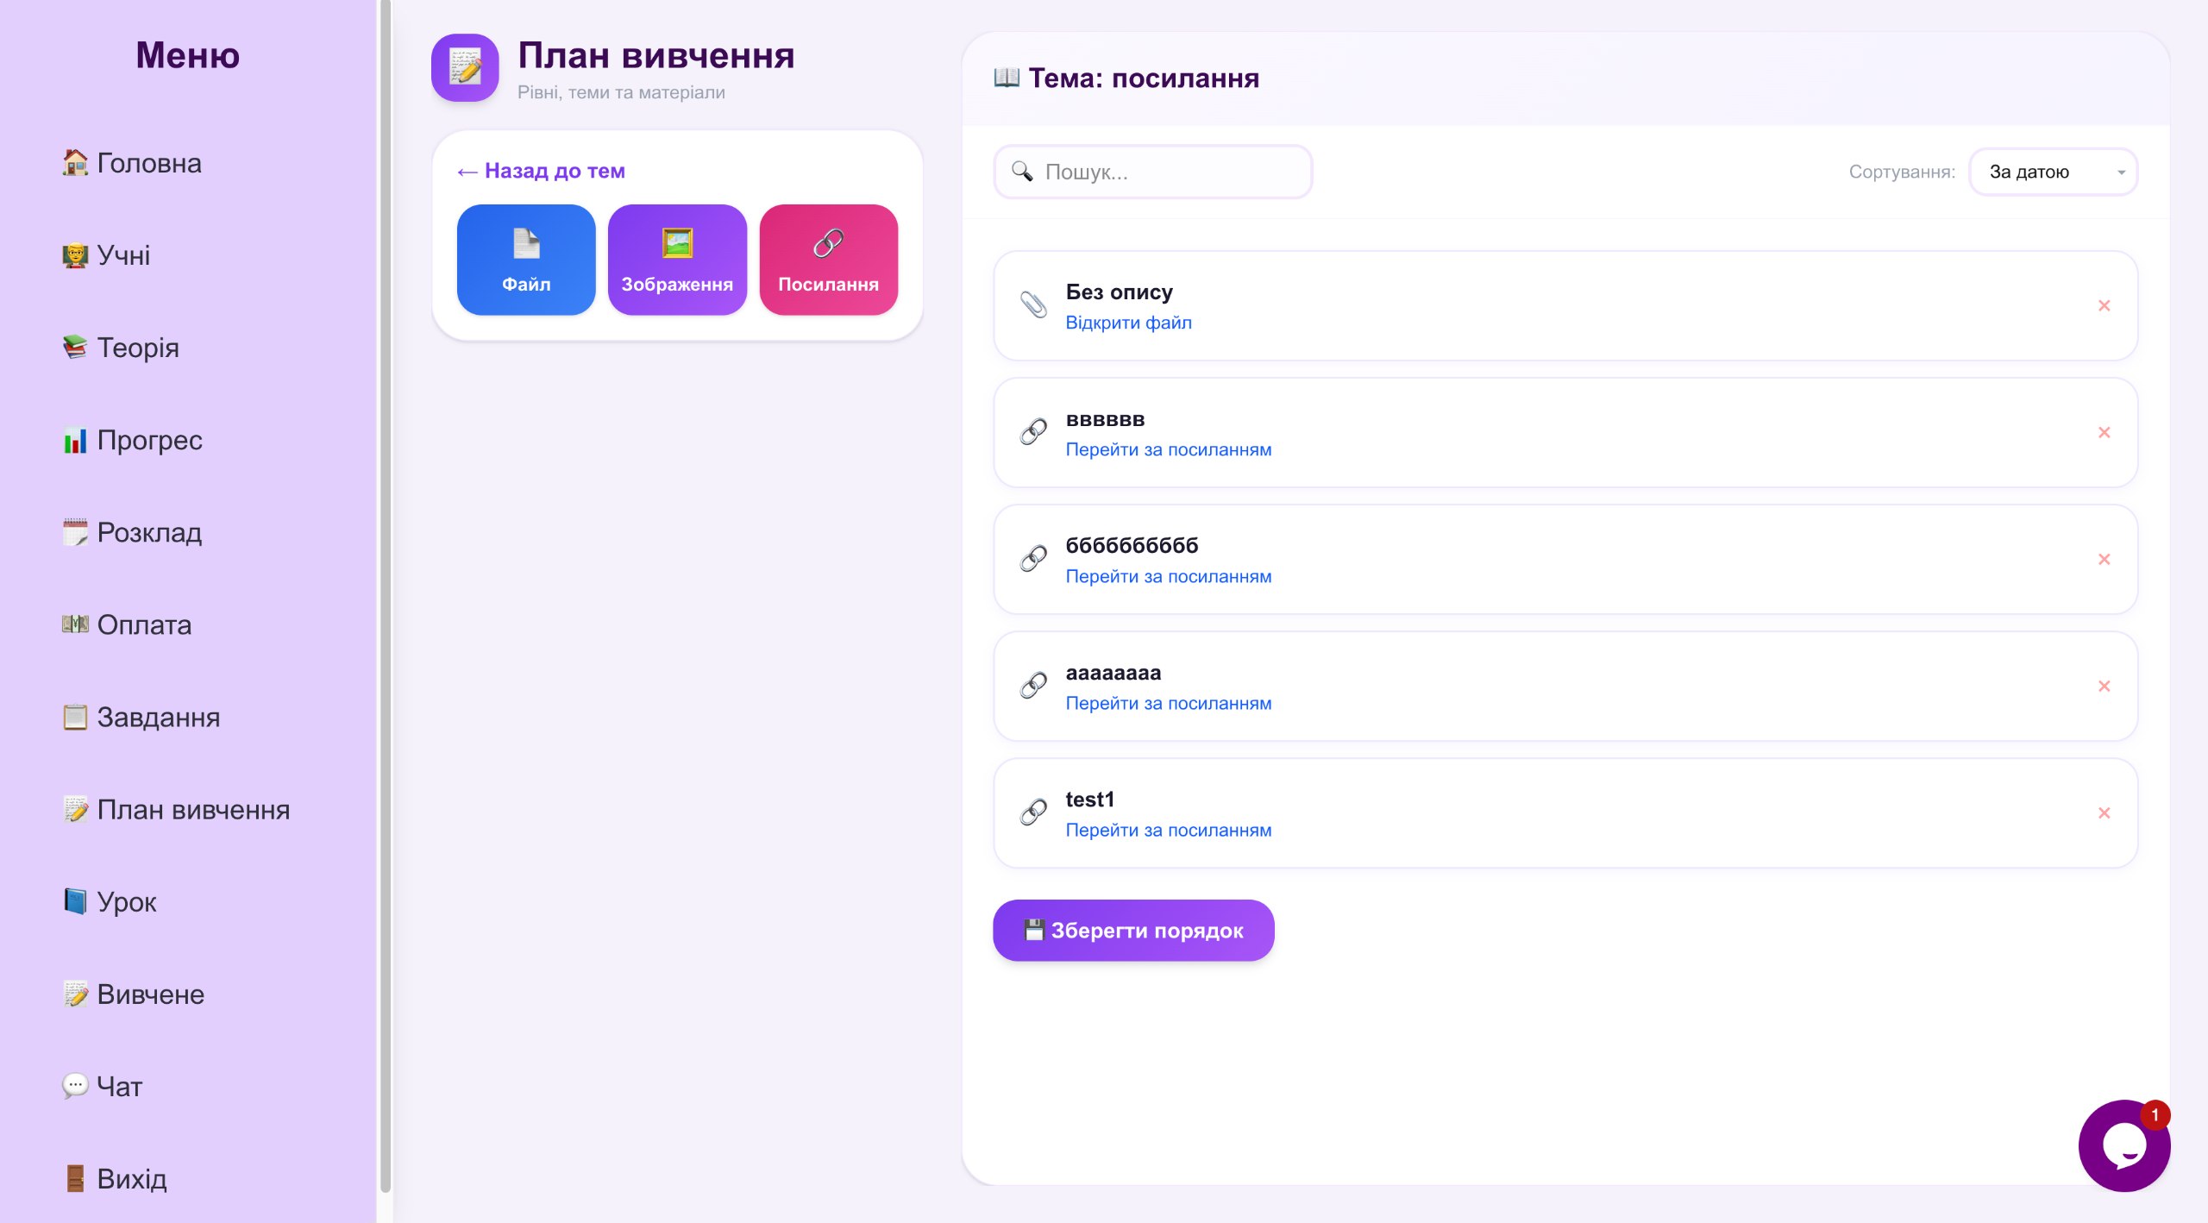Click the chain icon on ввввв row
Screen dimensions: 2208x1223
(x=1033, y=431)
